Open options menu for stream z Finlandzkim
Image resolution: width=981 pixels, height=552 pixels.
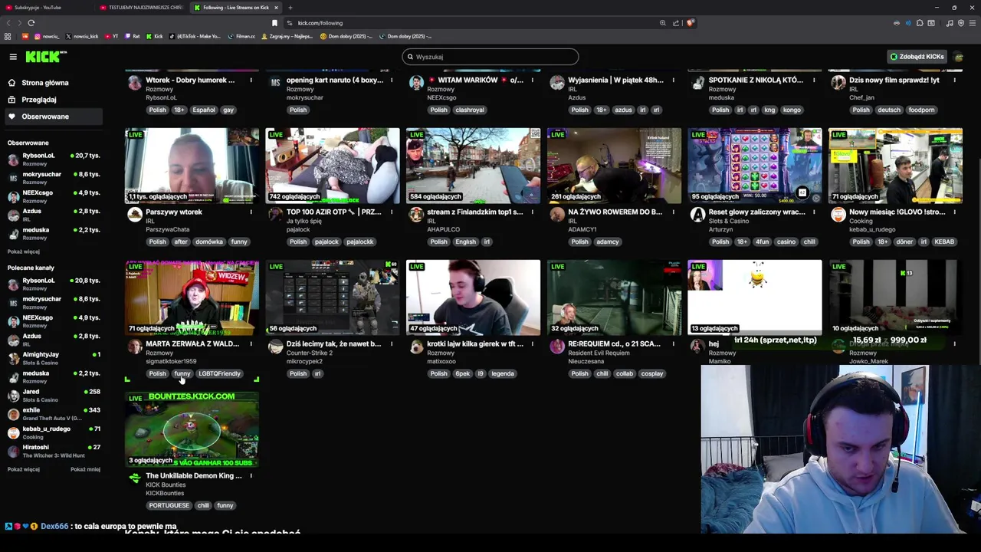pyautogui.click(x=533, y=212)
